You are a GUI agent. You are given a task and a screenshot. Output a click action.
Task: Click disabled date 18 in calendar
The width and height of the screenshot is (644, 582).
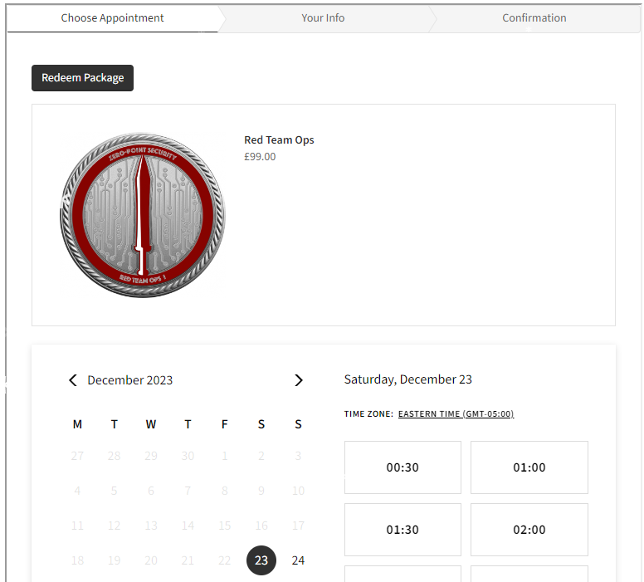(77, 560)
